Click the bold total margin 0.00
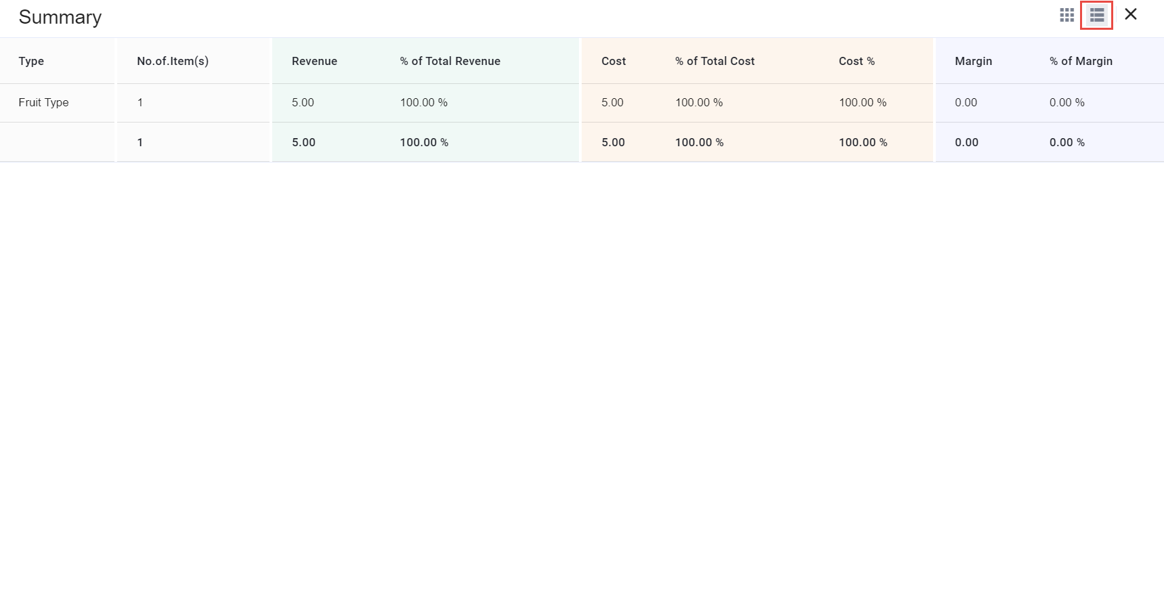Viewport: 1164px width, 589px height. tap(966, 142)
